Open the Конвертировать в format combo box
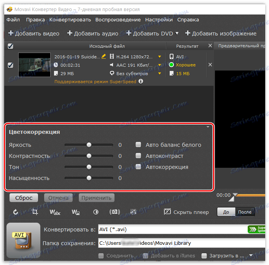Viewport: 269px width, 265px height. click(181, 229)
